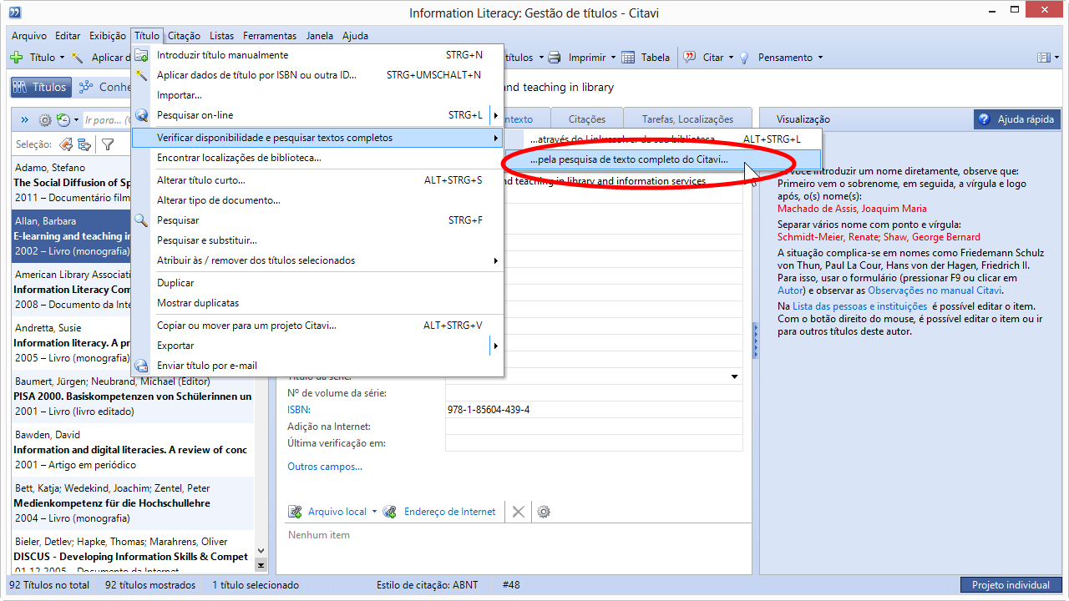This screenshot has width=1069, height=601.
Task: Click the history clock icon
Action: 63,120
